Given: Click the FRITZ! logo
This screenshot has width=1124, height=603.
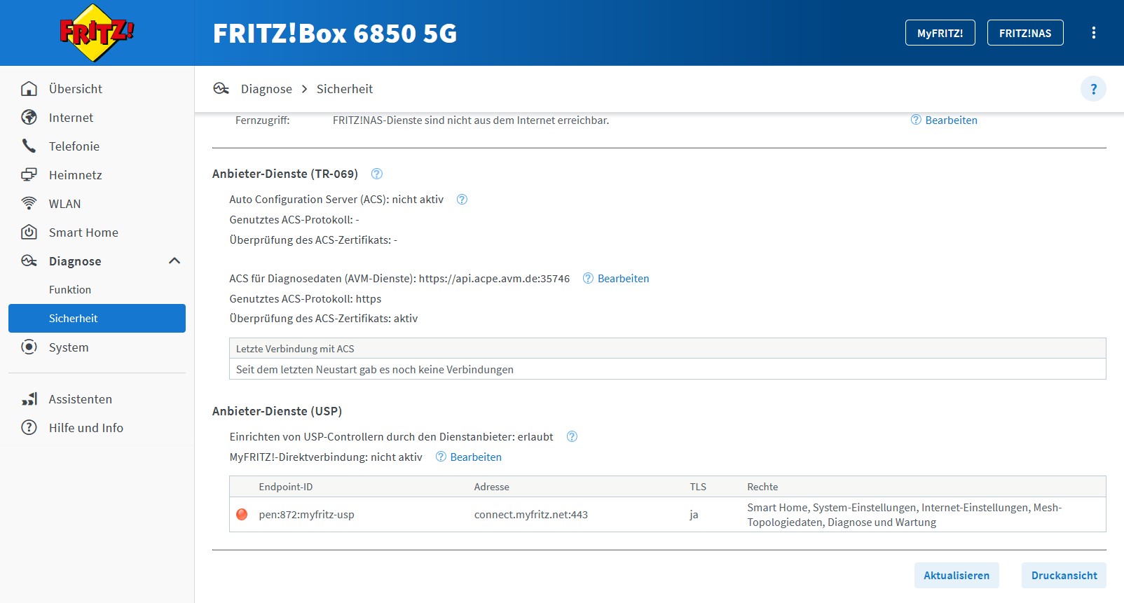Looking at the screenshot, I should point(97,33).
